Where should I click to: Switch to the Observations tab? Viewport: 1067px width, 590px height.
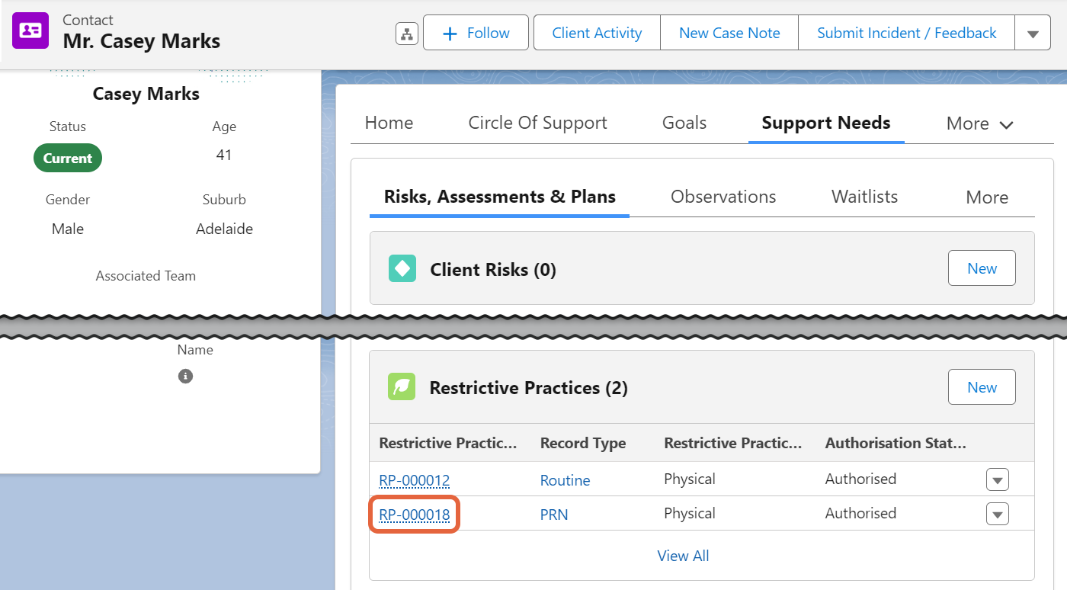[723, 197]
